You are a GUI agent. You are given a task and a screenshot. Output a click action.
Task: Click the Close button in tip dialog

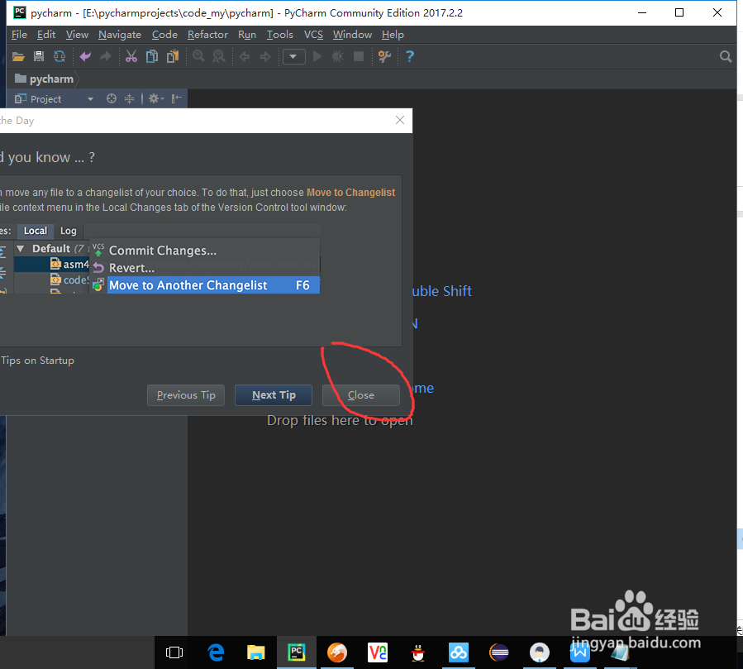(x=360, y=395)
